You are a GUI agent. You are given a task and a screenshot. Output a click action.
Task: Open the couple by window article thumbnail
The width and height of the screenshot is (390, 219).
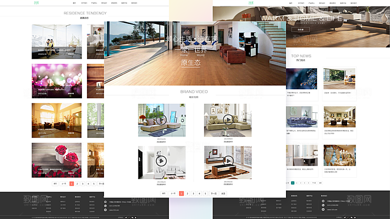[x=56, y=42]
